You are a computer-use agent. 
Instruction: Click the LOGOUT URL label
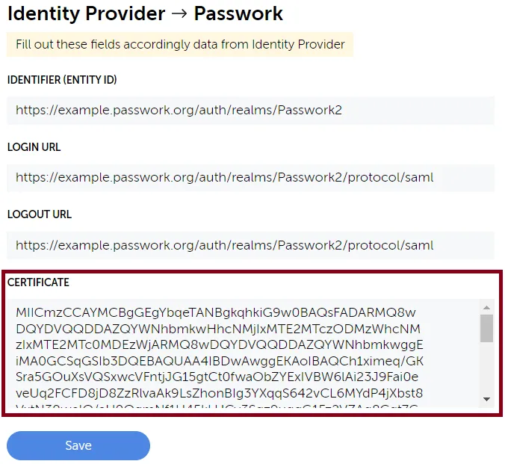click(x=40, y=214)
